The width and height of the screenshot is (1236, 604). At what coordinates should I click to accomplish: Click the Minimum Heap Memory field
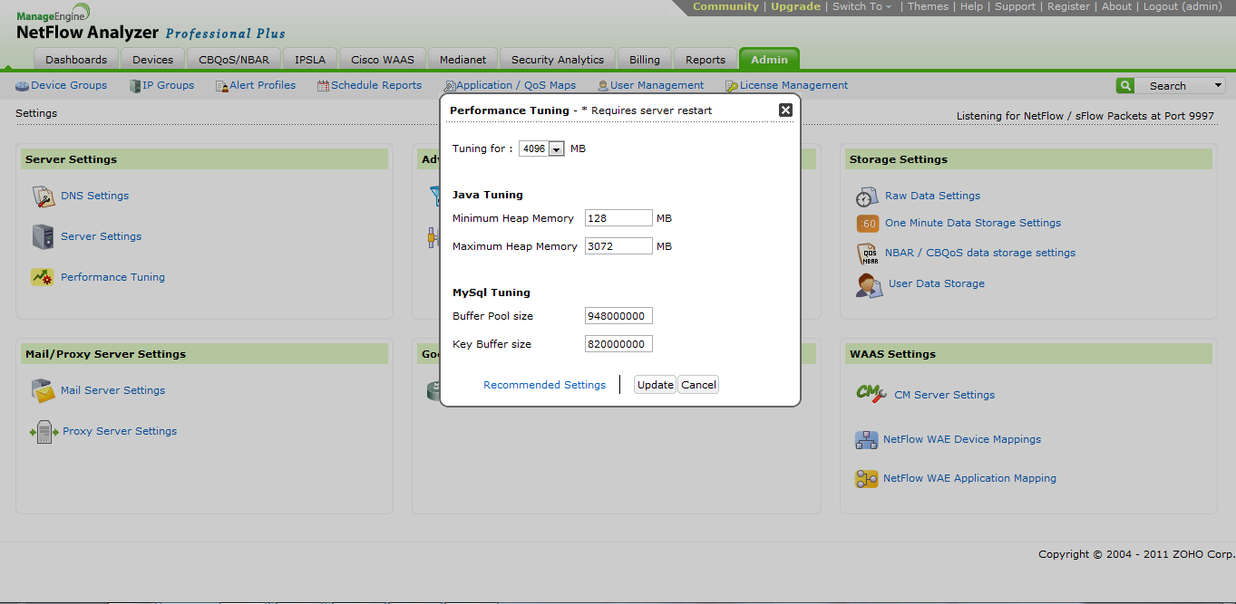point(618,218)
